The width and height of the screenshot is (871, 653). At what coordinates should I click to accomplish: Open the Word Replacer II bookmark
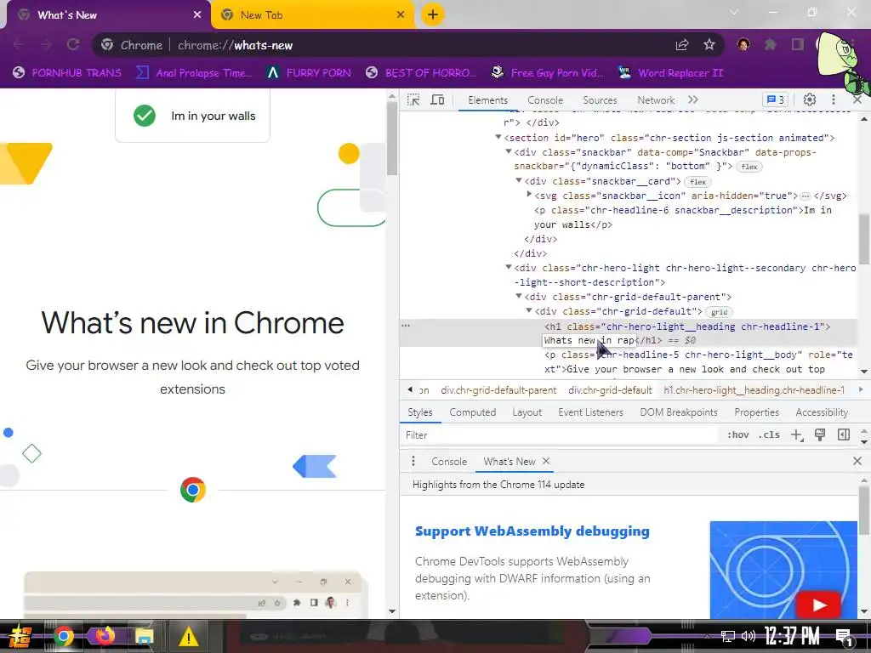coord(671,73)
